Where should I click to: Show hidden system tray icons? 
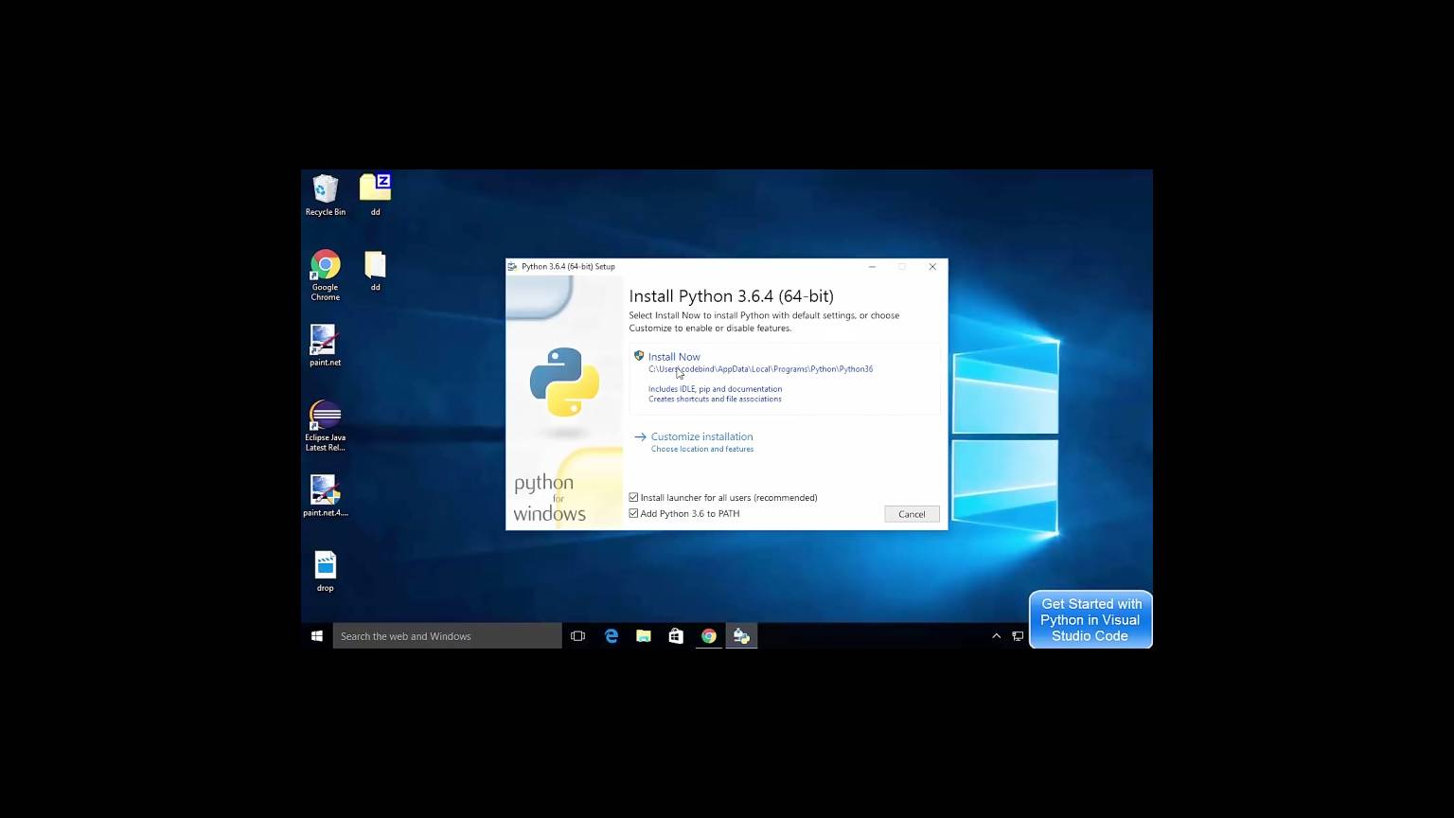click(x=996, y=636)
